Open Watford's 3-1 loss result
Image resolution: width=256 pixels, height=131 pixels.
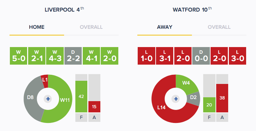(x=164, y=56)
